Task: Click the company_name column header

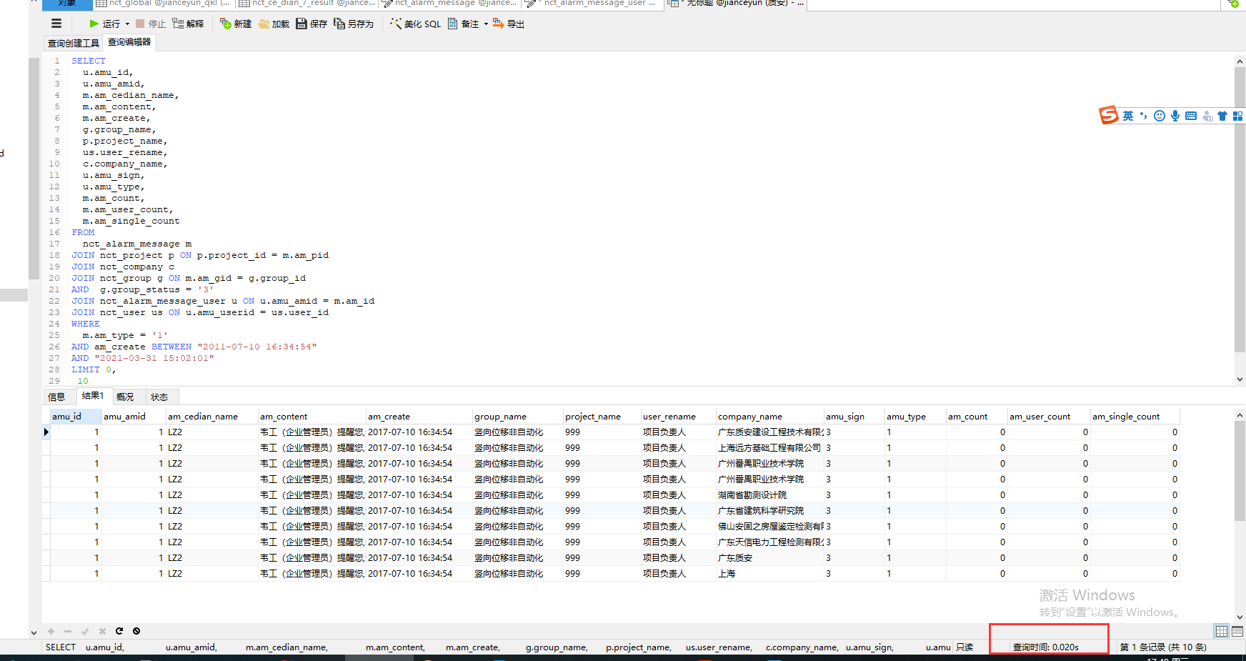Action: pyautogui.click(x=769, y=416)
